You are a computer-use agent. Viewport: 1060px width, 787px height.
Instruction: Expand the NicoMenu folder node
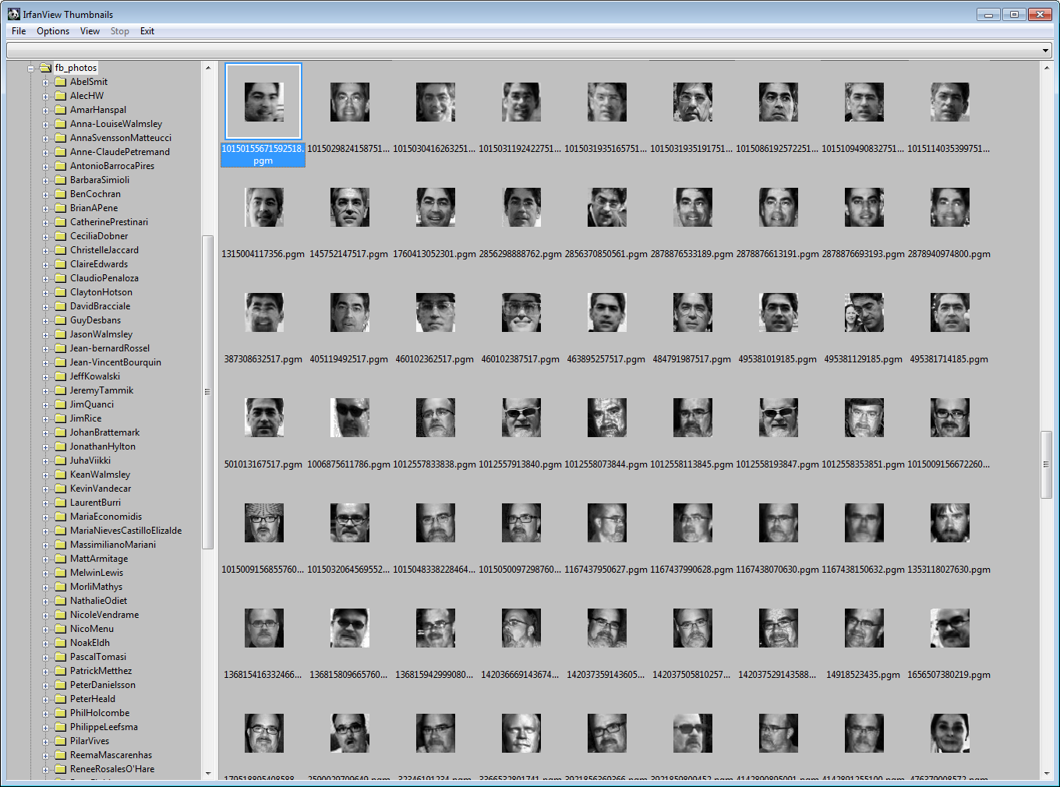pos(45,630)
